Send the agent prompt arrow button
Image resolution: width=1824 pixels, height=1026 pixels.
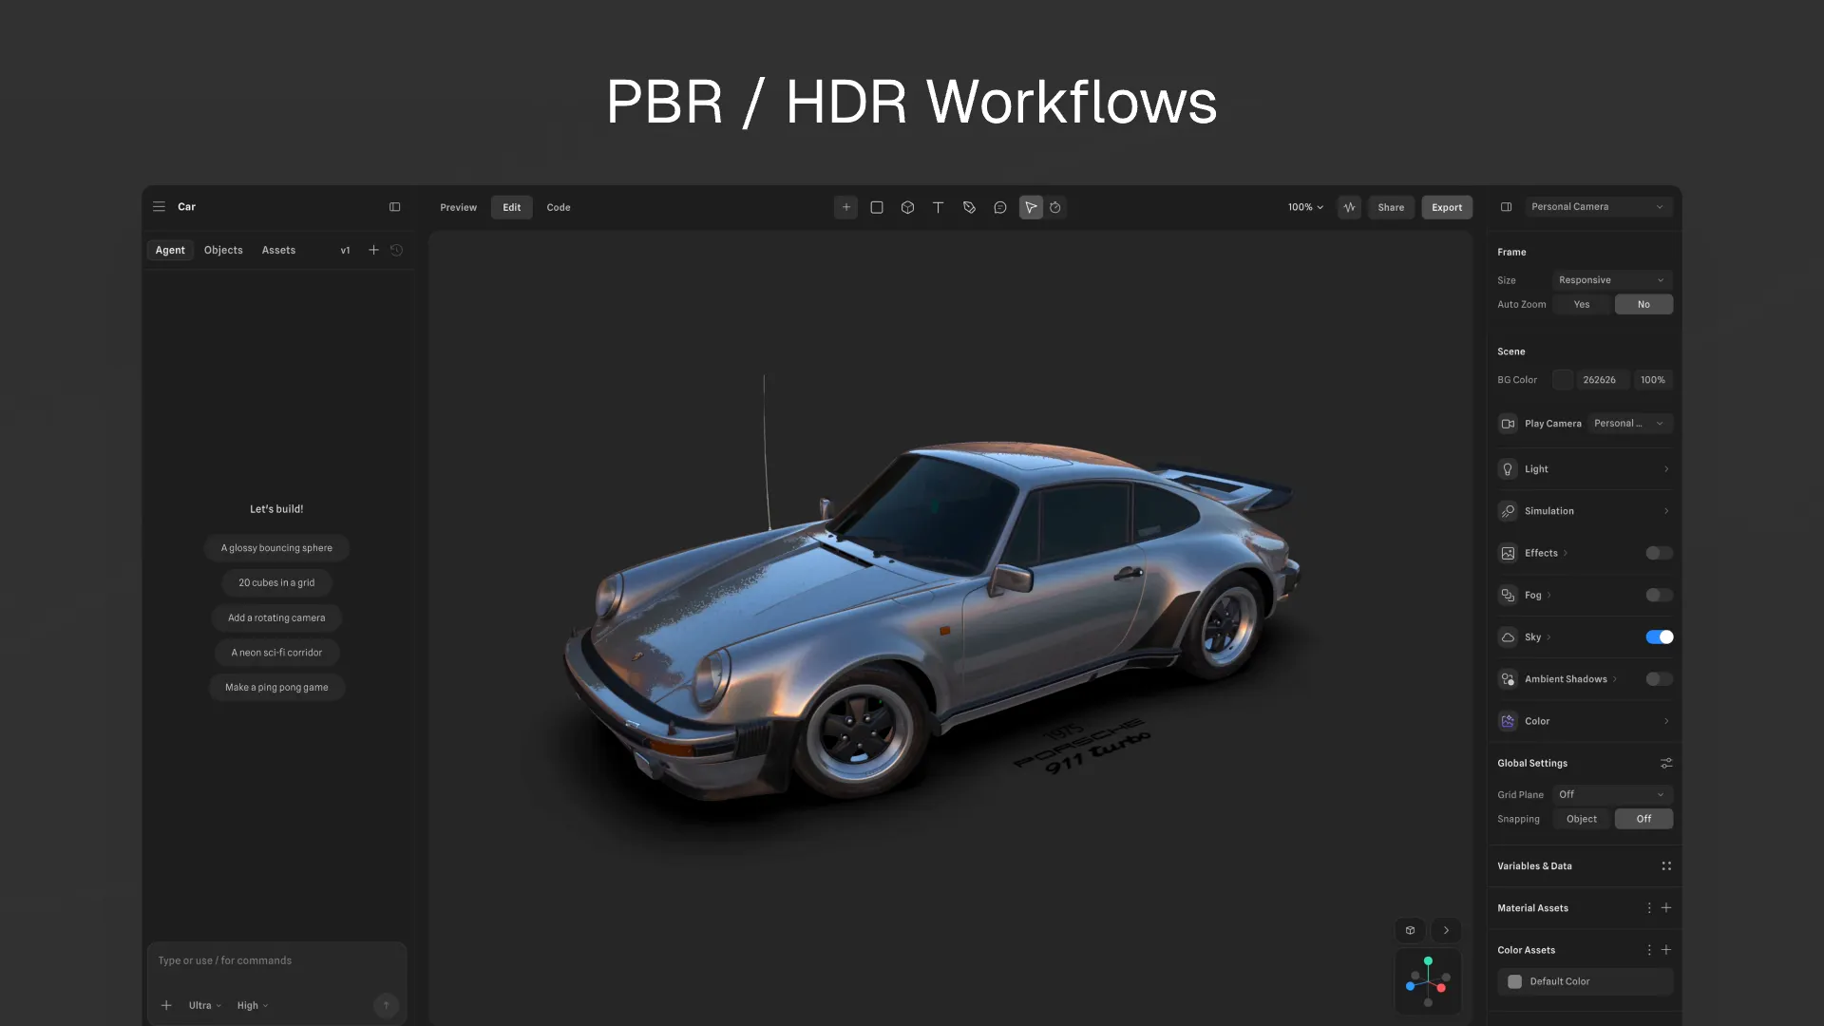coord(386,1005)
